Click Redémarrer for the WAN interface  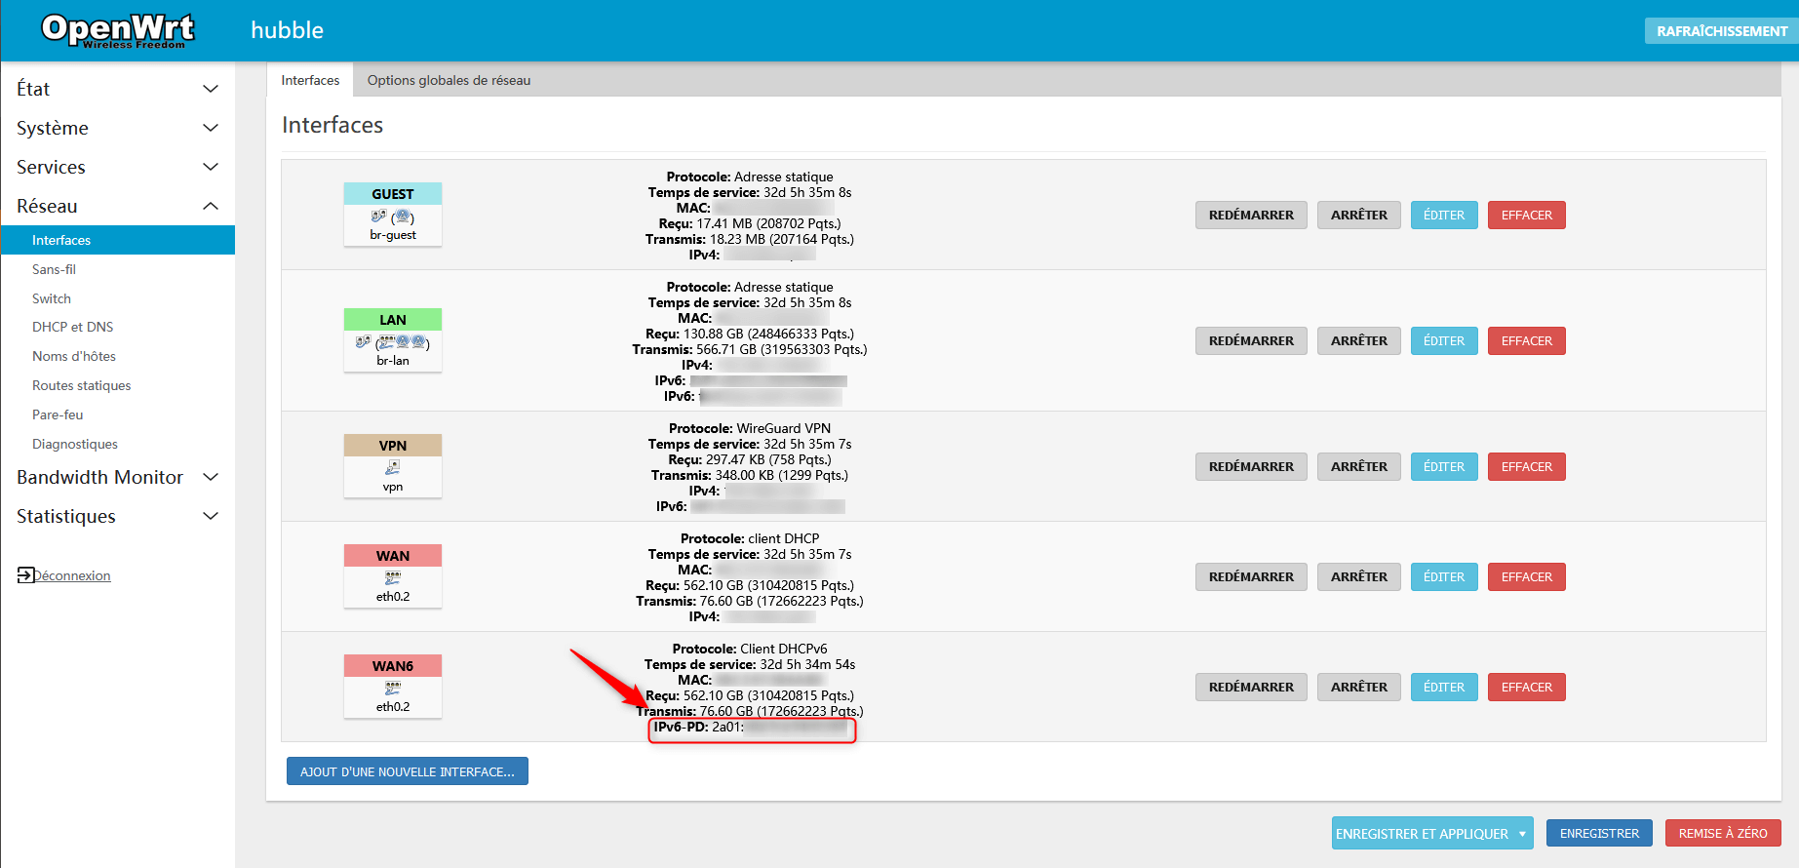click(1250, 576)
